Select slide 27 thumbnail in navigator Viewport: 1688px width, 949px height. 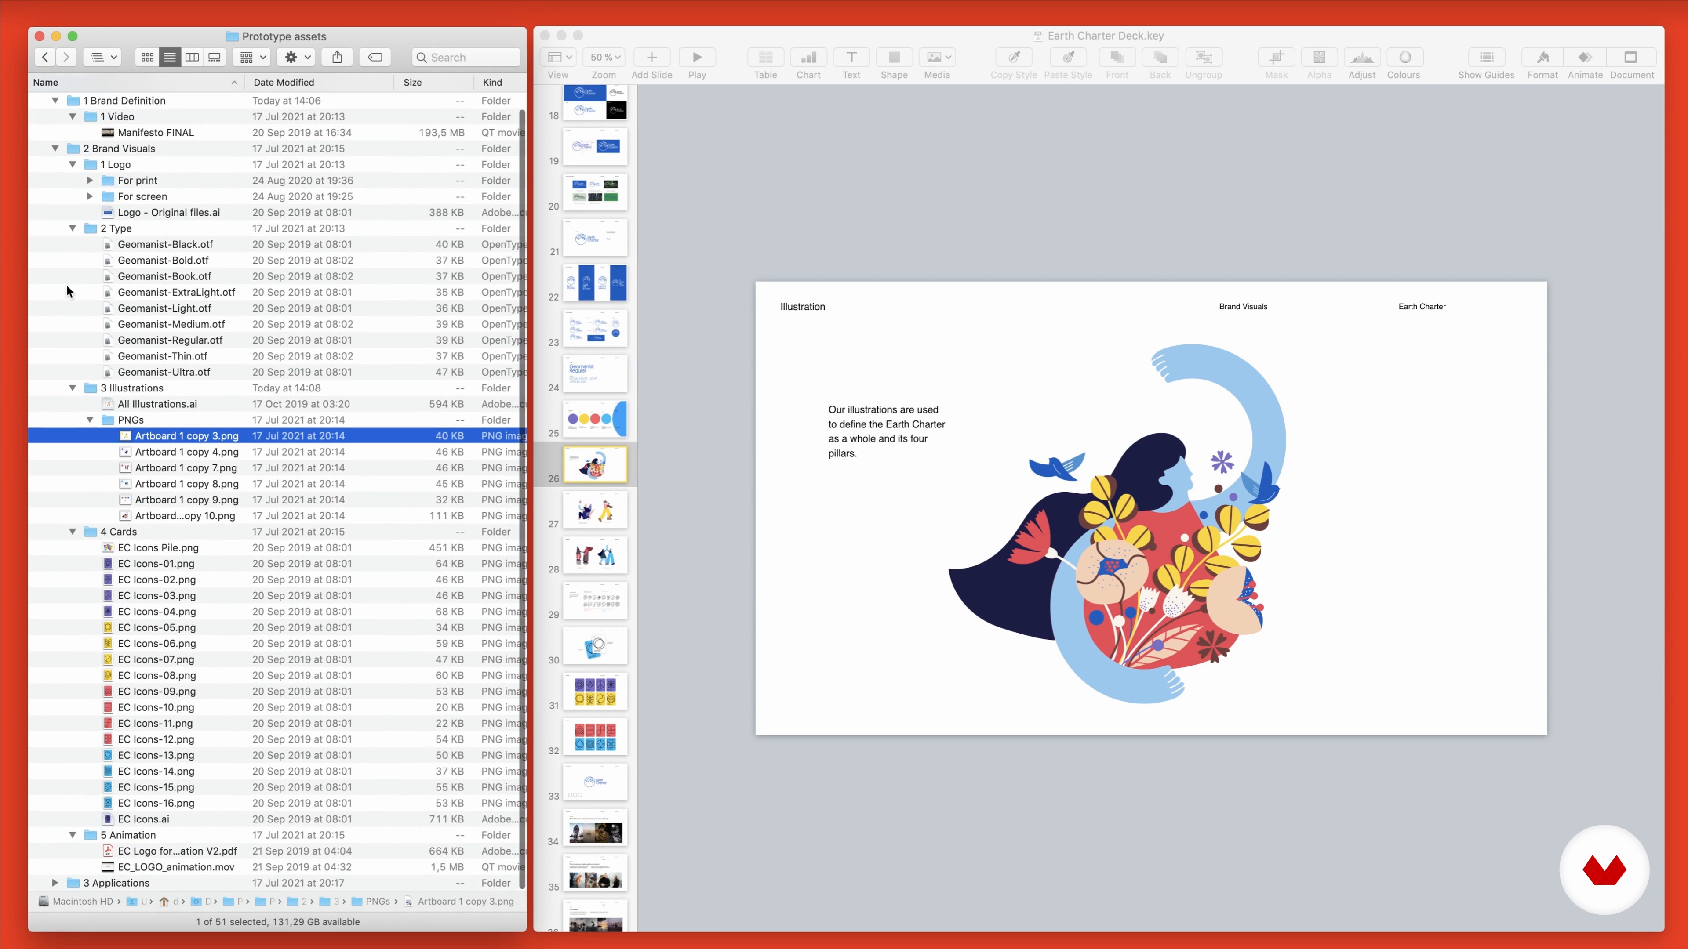[x=595, y=510]
